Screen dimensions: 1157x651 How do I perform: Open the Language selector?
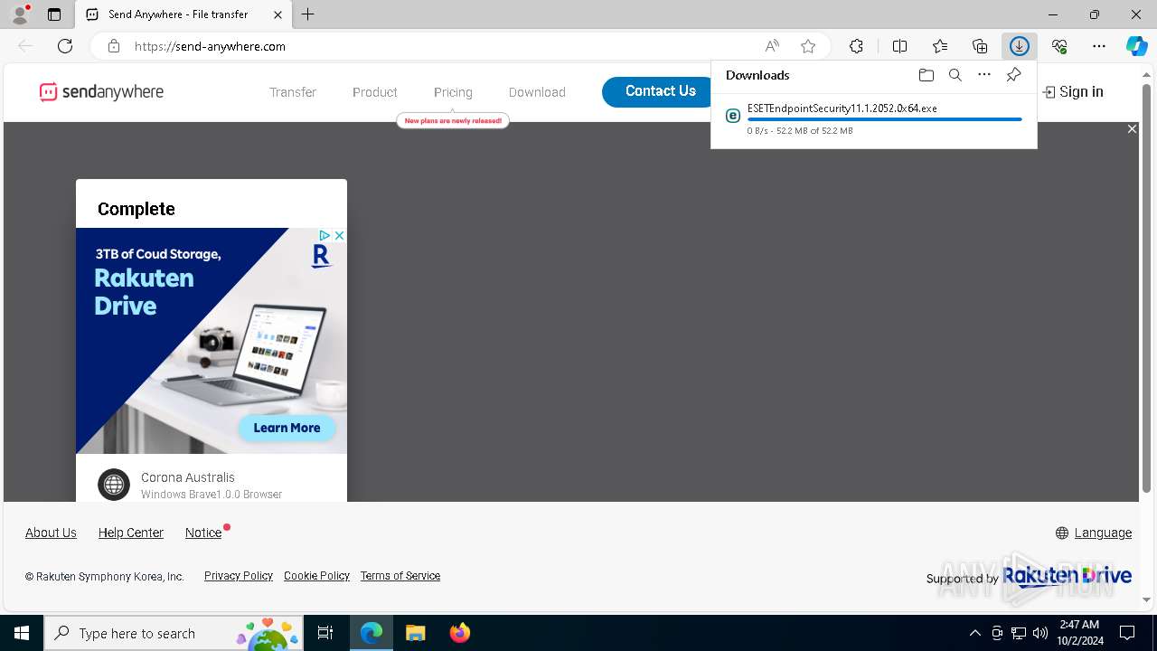(1094, 533)
